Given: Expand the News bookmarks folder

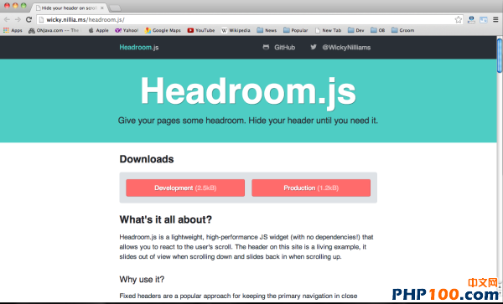Looking at the screenshot, I should [x=267, y=30].
